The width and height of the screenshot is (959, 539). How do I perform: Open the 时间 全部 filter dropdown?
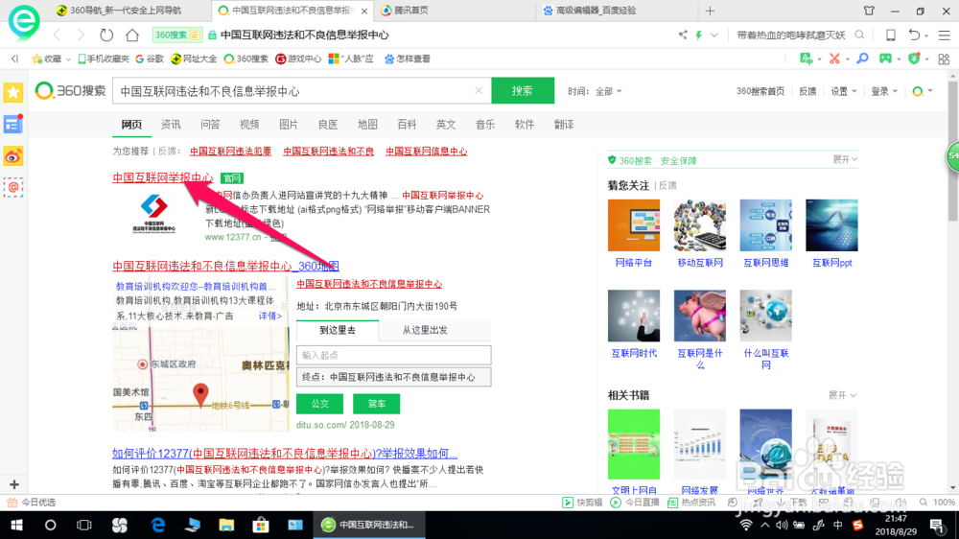595,91
